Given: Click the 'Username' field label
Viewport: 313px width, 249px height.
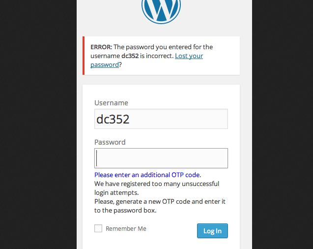Looking at the screenshot, I should pyautogui.click(x=111, y=103).
